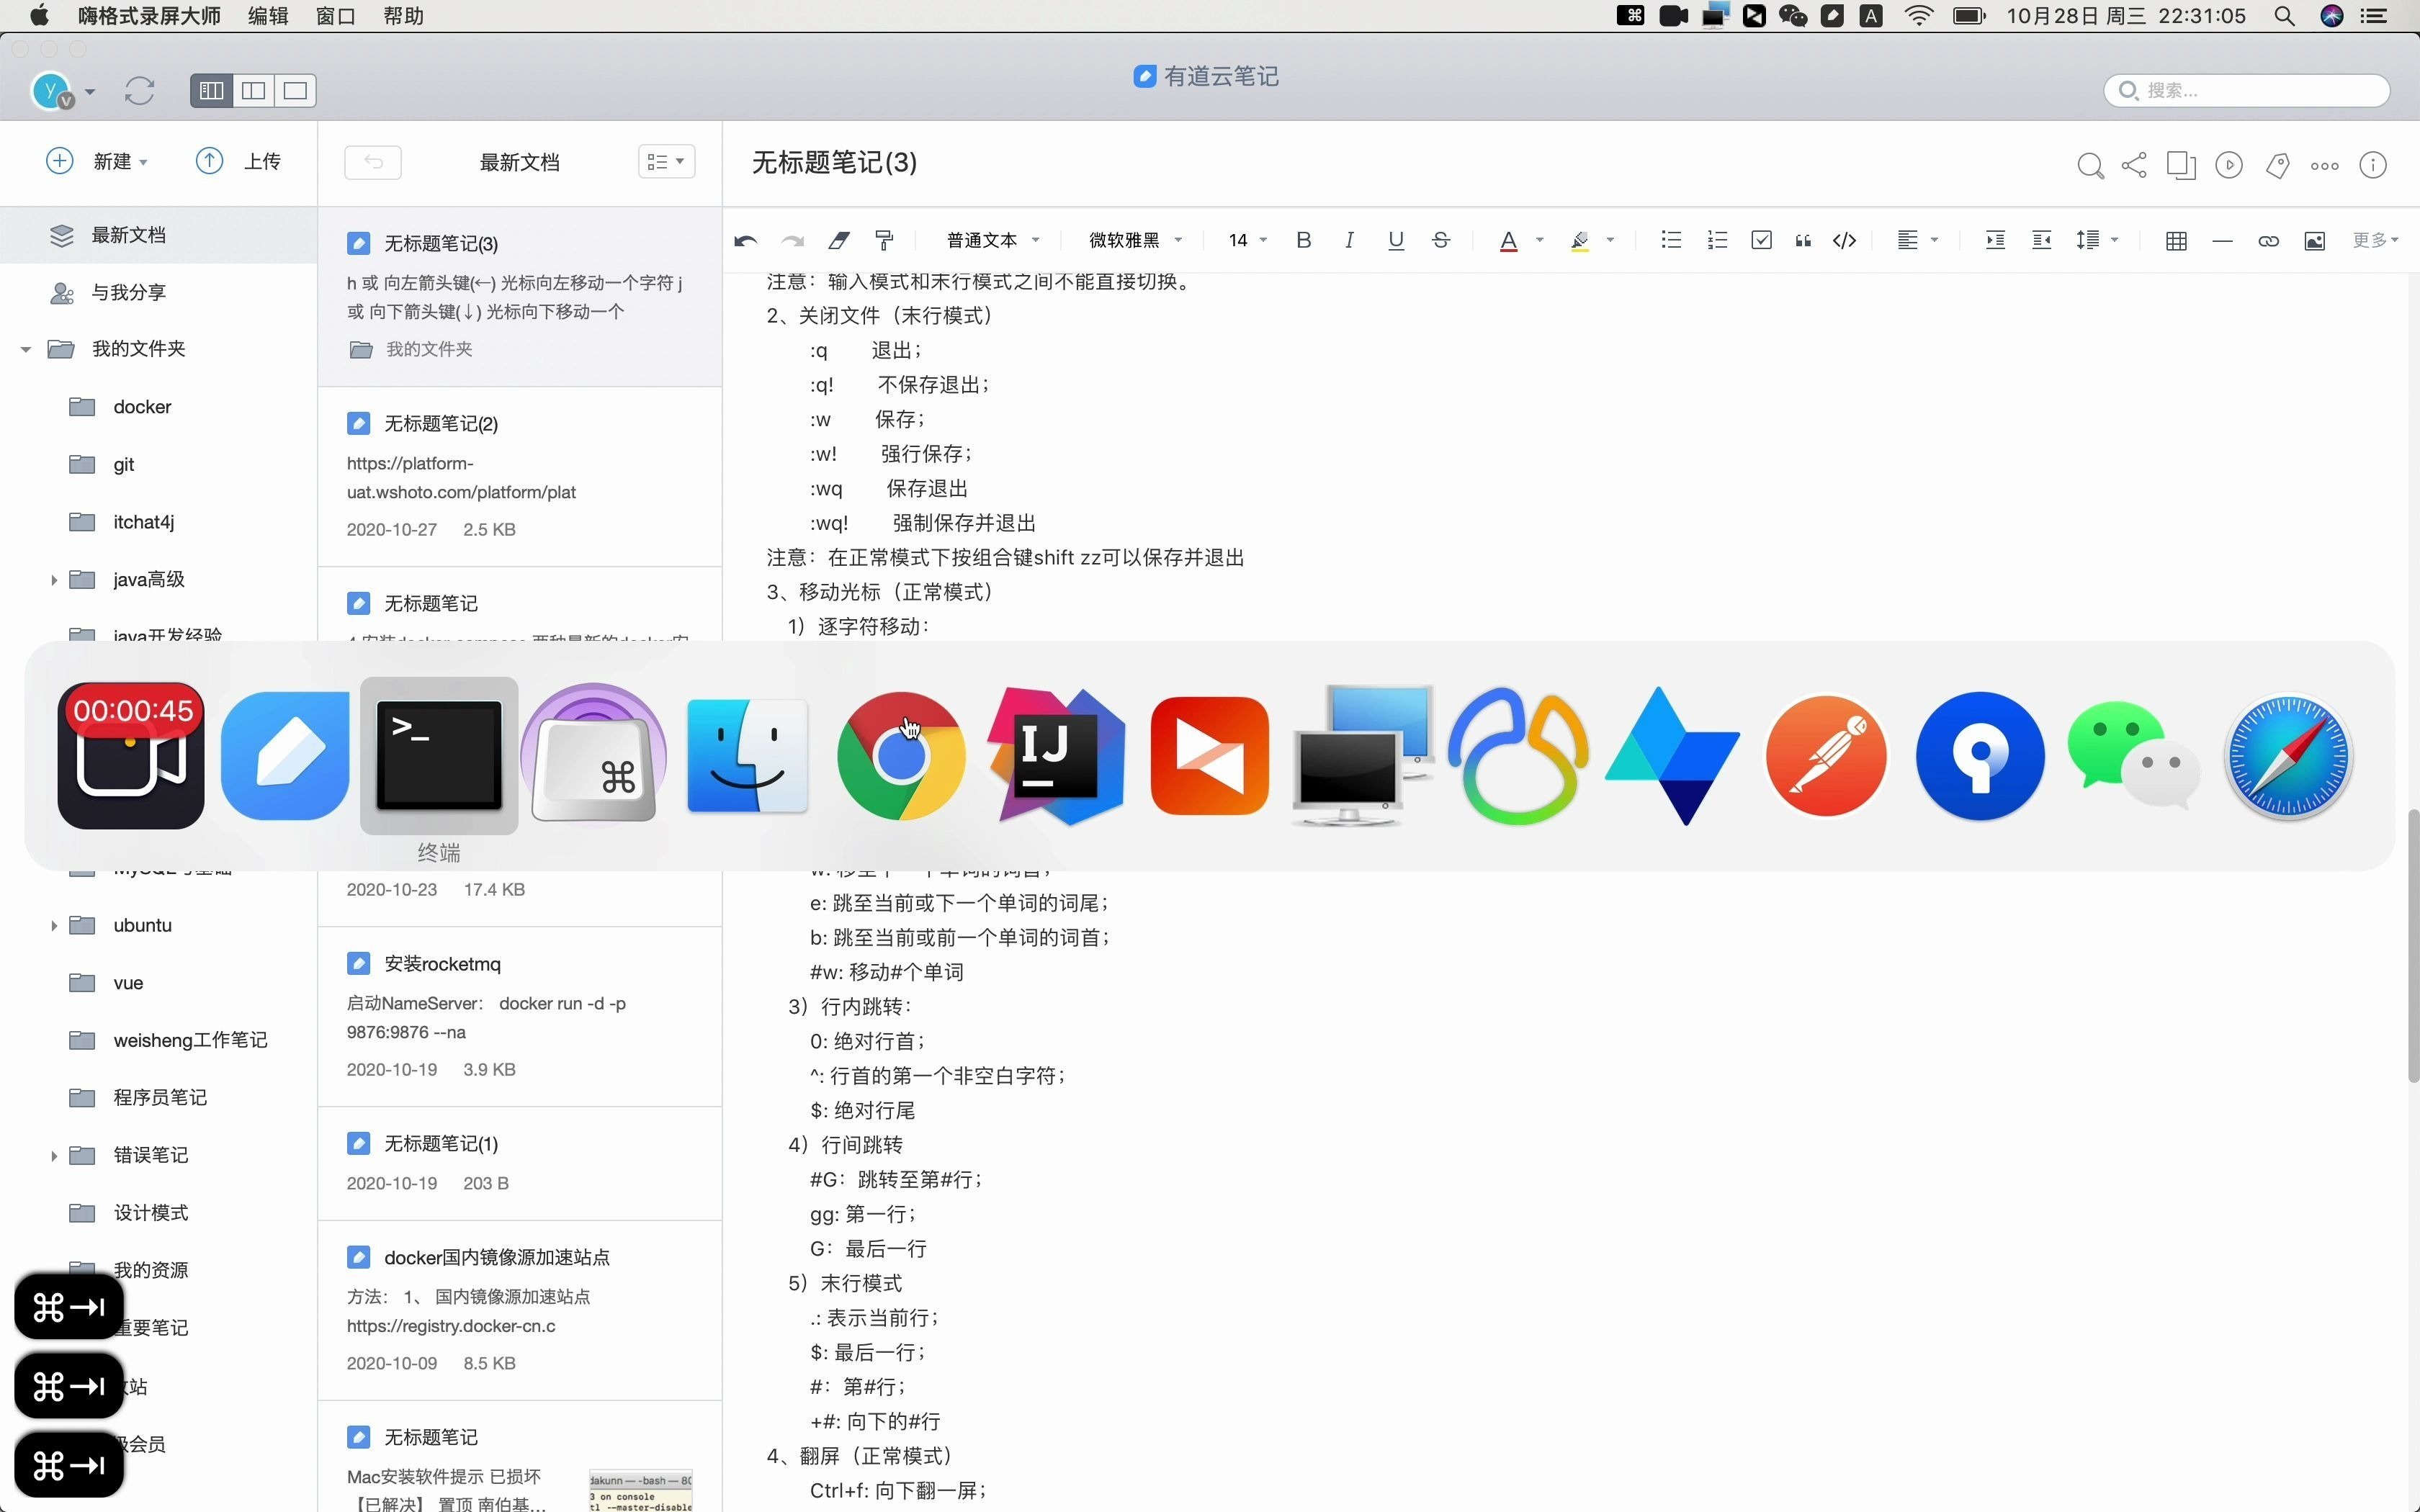2420x1512 pixels.
Task: Toggle bold formatting
Action: [x=1303, y=240]
